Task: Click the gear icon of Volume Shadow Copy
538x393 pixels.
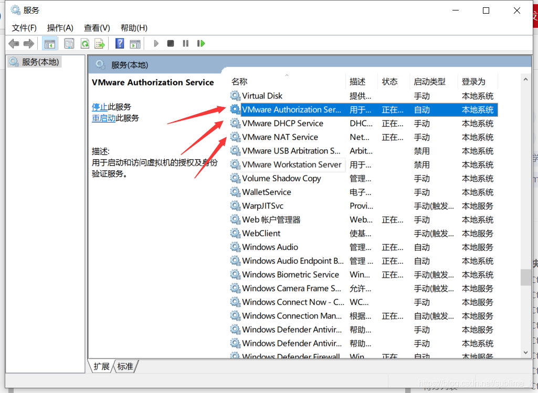Action: click(235, 178)
